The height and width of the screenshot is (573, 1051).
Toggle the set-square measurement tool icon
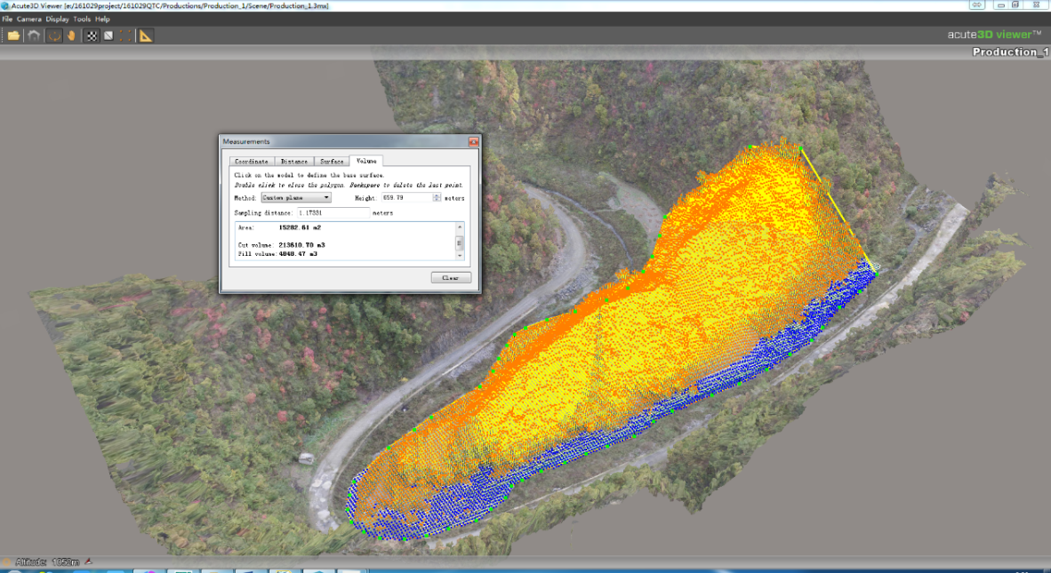146,36
